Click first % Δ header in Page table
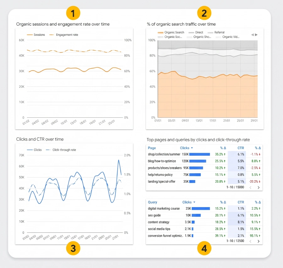The height and width of the screenshot is (268, 283). pos(223,148)
